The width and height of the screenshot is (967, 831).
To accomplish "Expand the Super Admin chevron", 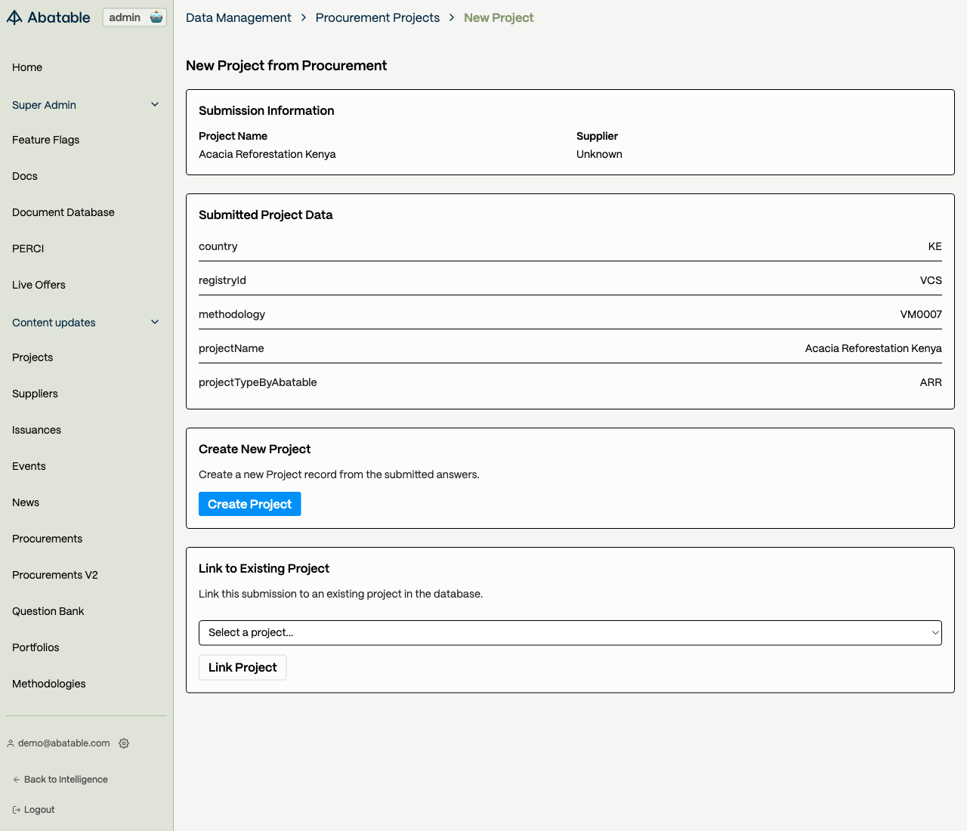I will pyautogui.click(x=155, y=105).
